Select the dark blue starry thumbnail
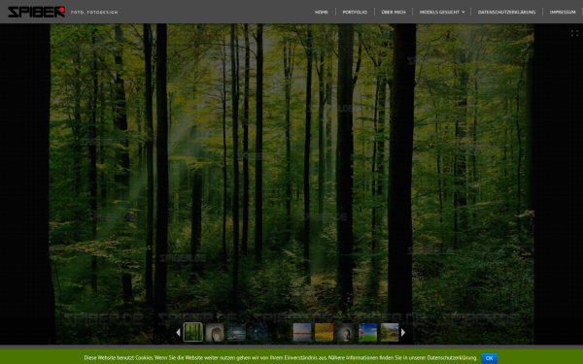 pyautogui.click(x=258, y=332)
